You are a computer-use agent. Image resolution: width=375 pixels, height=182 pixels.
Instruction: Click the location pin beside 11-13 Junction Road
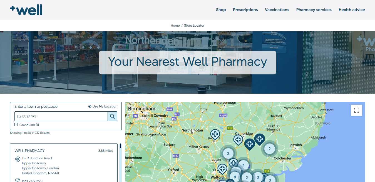pyautogui.click(x=18, y=159)
